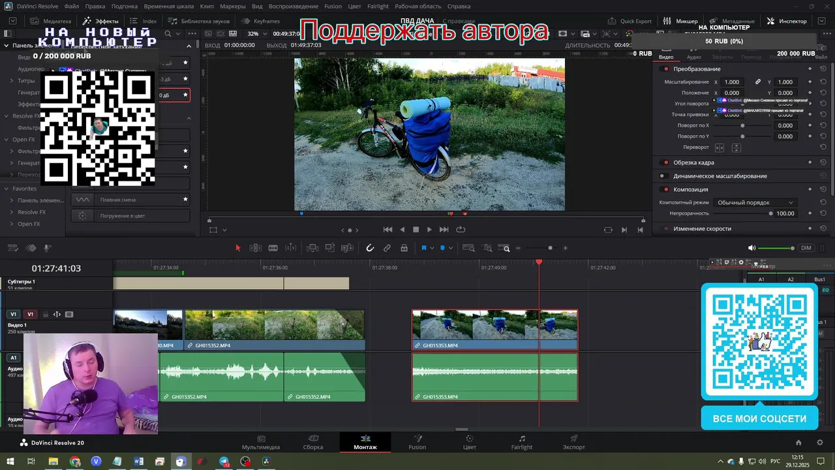Zoom in timeline with plus button
The width and height of the screenshot is (835, 470).
click(565, 248)
